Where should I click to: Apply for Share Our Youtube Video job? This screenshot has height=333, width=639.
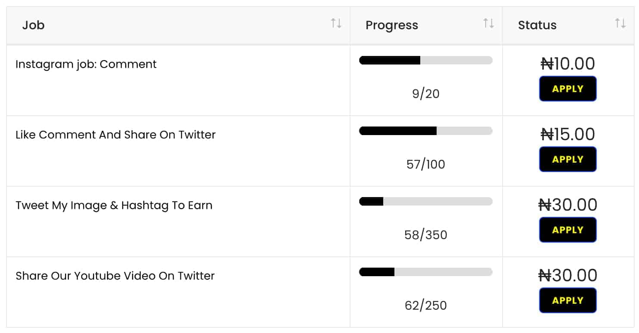click(568, 301)
